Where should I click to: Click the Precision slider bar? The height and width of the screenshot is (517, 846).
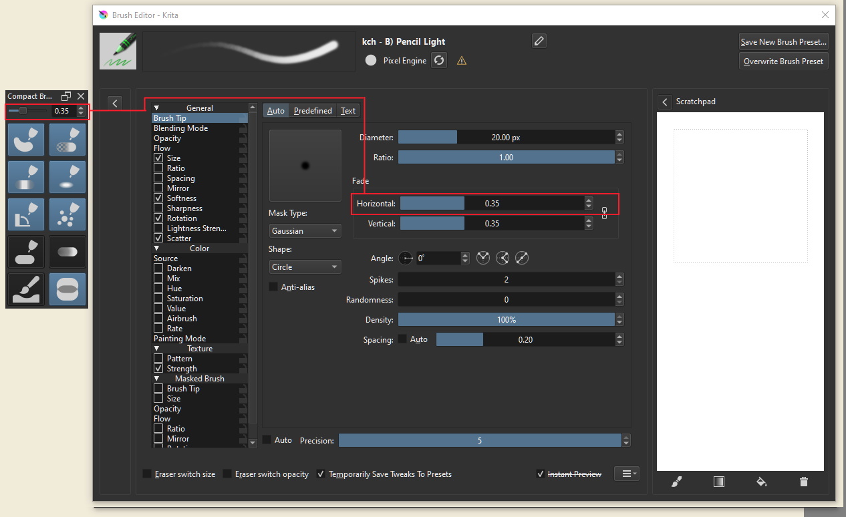click(x=480, y=440)
